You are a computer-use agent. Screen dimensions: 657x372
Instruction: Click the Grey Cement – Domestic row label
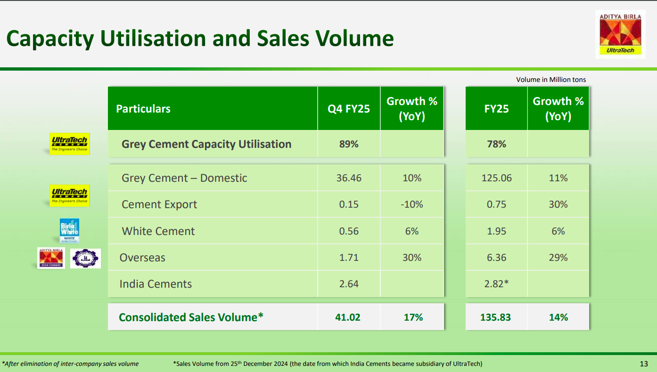click(184, 178)
